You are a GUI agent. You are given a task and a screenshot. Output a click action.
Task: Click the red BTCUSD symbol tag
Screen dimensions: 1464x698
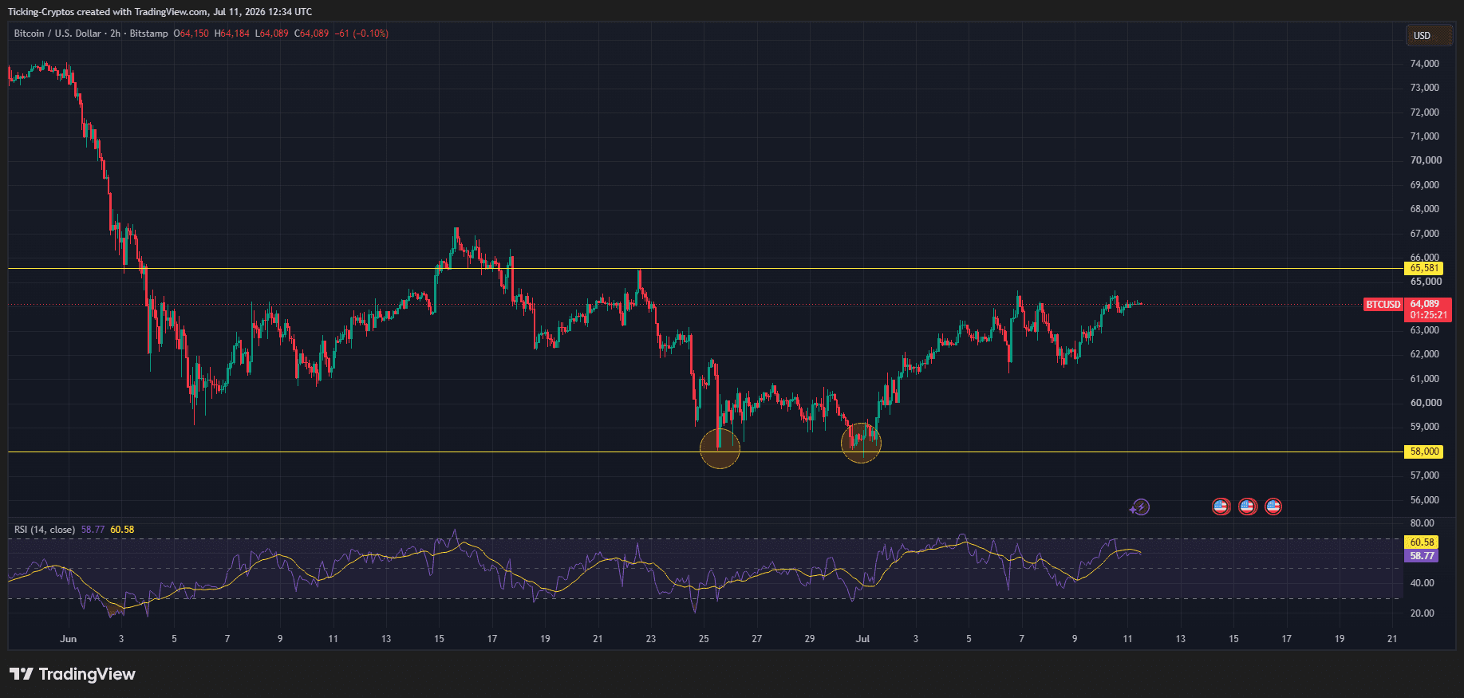(1383, 305)
